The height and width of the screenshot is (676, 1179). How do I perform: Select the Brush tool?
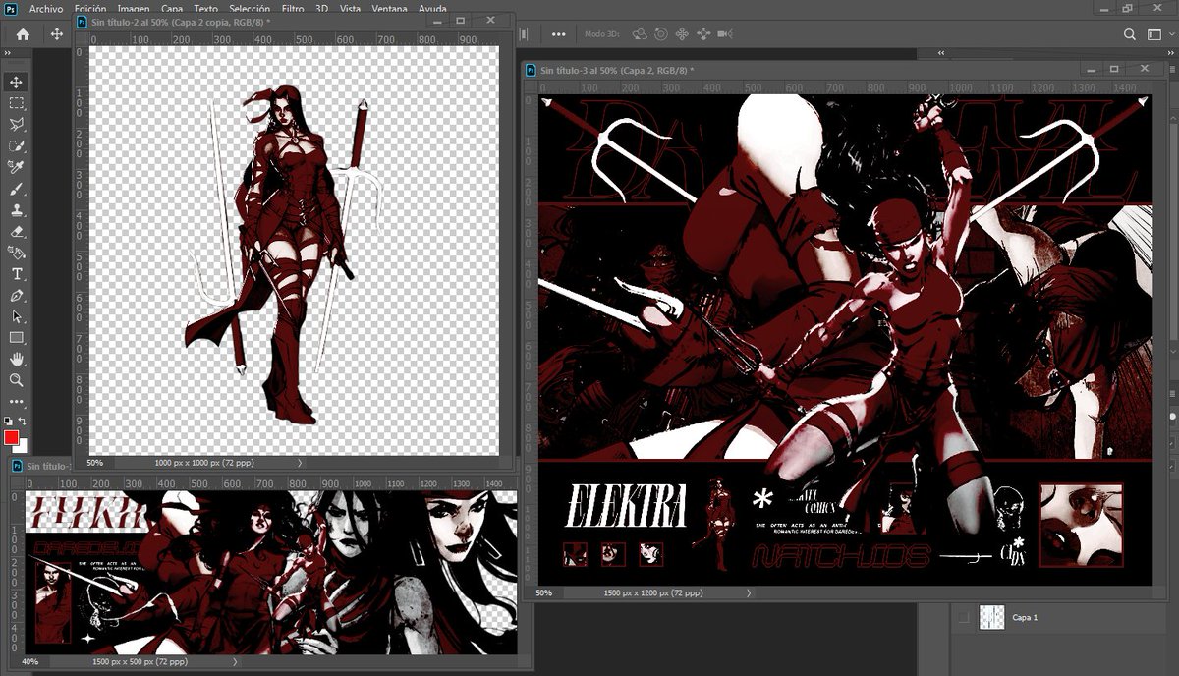17,189
